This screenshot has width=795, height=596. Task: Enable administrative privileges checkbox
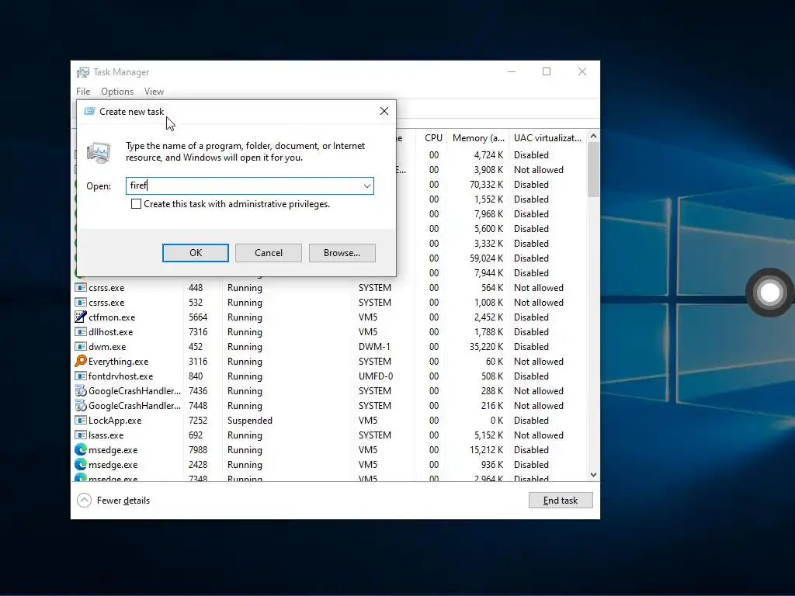point(136,204)
